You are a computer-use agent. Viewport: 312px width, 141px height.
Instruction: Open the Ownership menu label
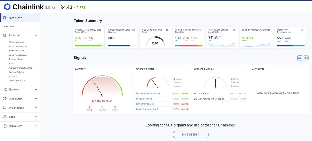point(15,99)
